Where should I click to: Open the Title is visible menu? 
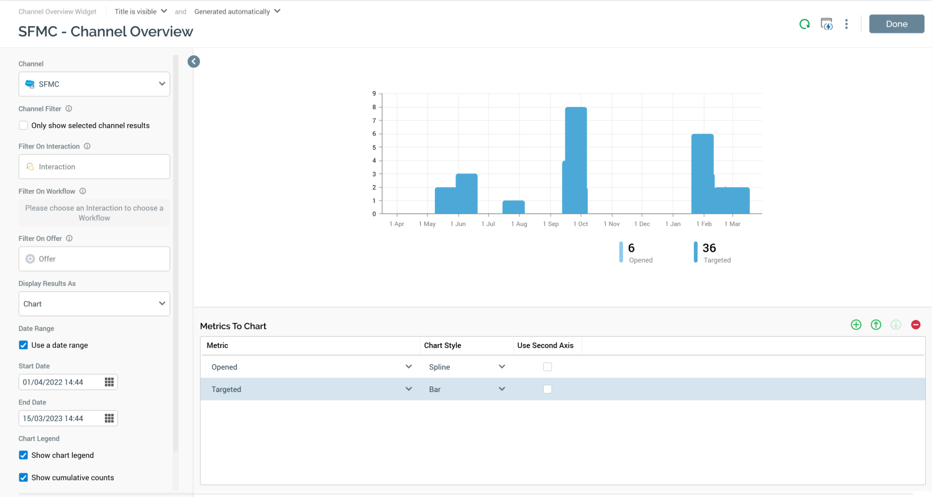(x=141, y=11)
